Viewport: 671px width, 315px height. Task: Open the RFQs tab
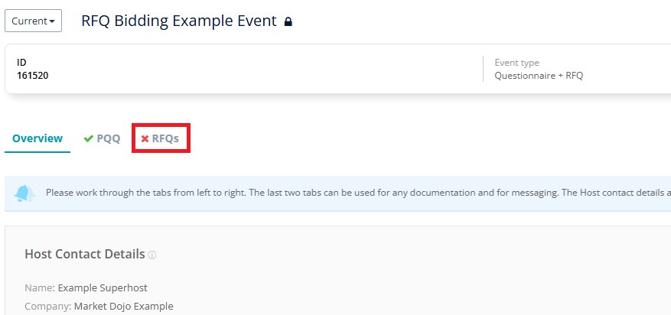click(161, 138)
